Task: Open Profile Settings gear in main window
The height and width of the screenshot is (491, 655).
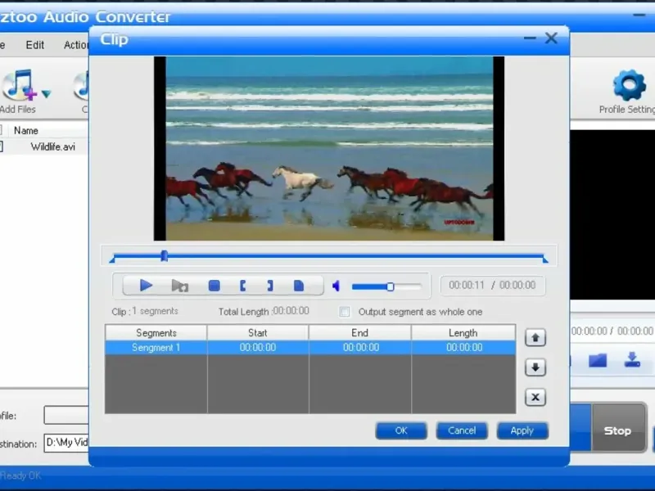Action: click(629, 85)
